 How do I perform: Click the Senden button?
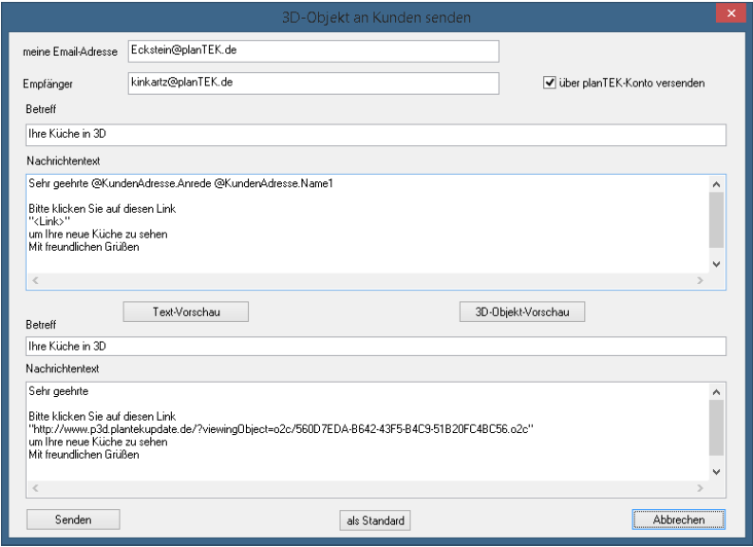(x=72, y=519)
